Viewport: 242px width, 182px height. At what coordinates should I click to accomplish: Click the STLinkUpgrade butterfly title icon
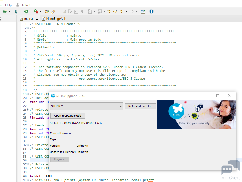53,96
